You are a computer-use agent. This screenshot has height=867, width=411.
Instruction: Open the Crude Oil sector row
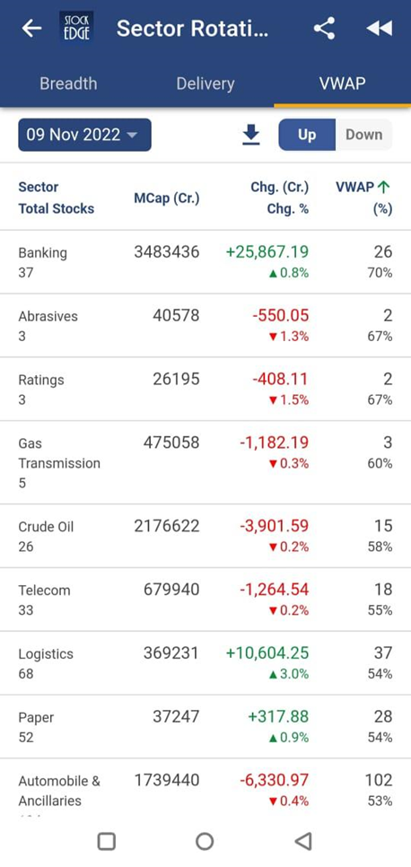click(x=205, y=536)
